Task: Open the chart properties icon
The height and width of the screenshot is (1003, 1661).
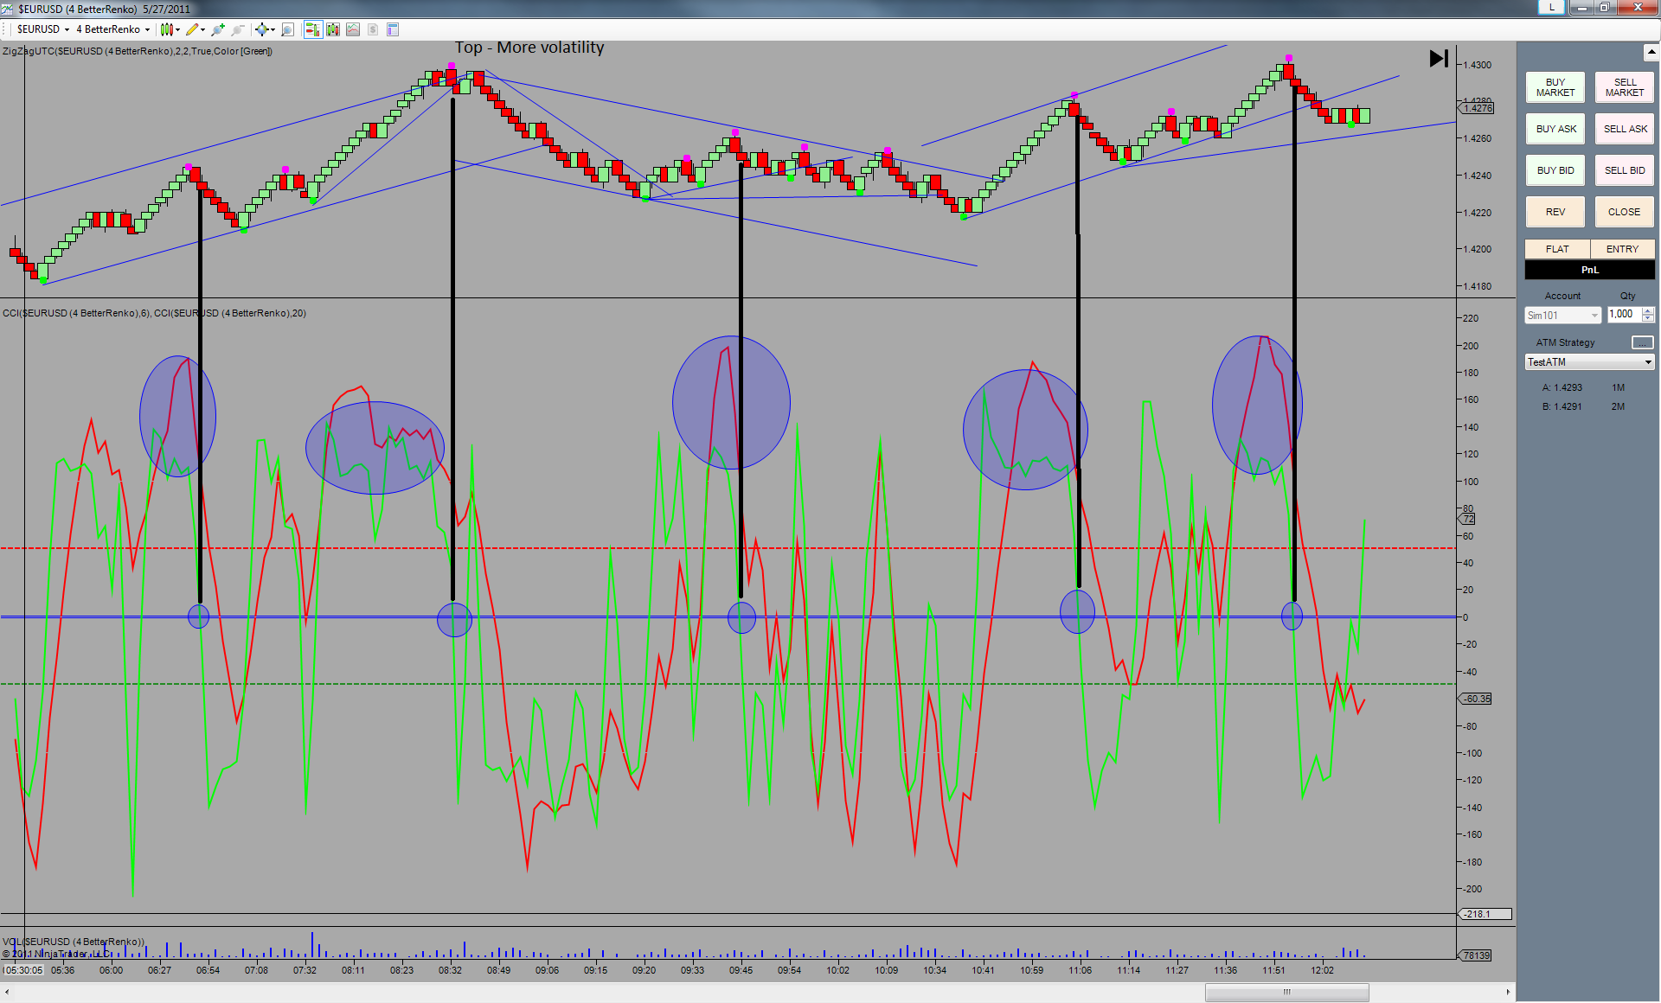Action: pyautogui.click(x=393, y=29)
